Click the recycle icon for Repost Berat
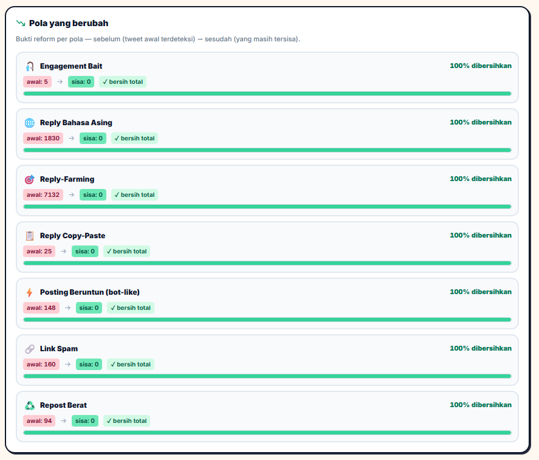The image size is (539, 460). click(30, 405)
